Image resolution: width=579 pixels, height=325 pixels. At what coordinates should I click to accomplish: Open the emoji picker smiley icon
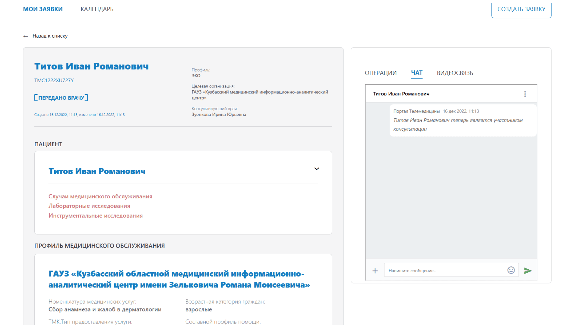tap(511, 270)
